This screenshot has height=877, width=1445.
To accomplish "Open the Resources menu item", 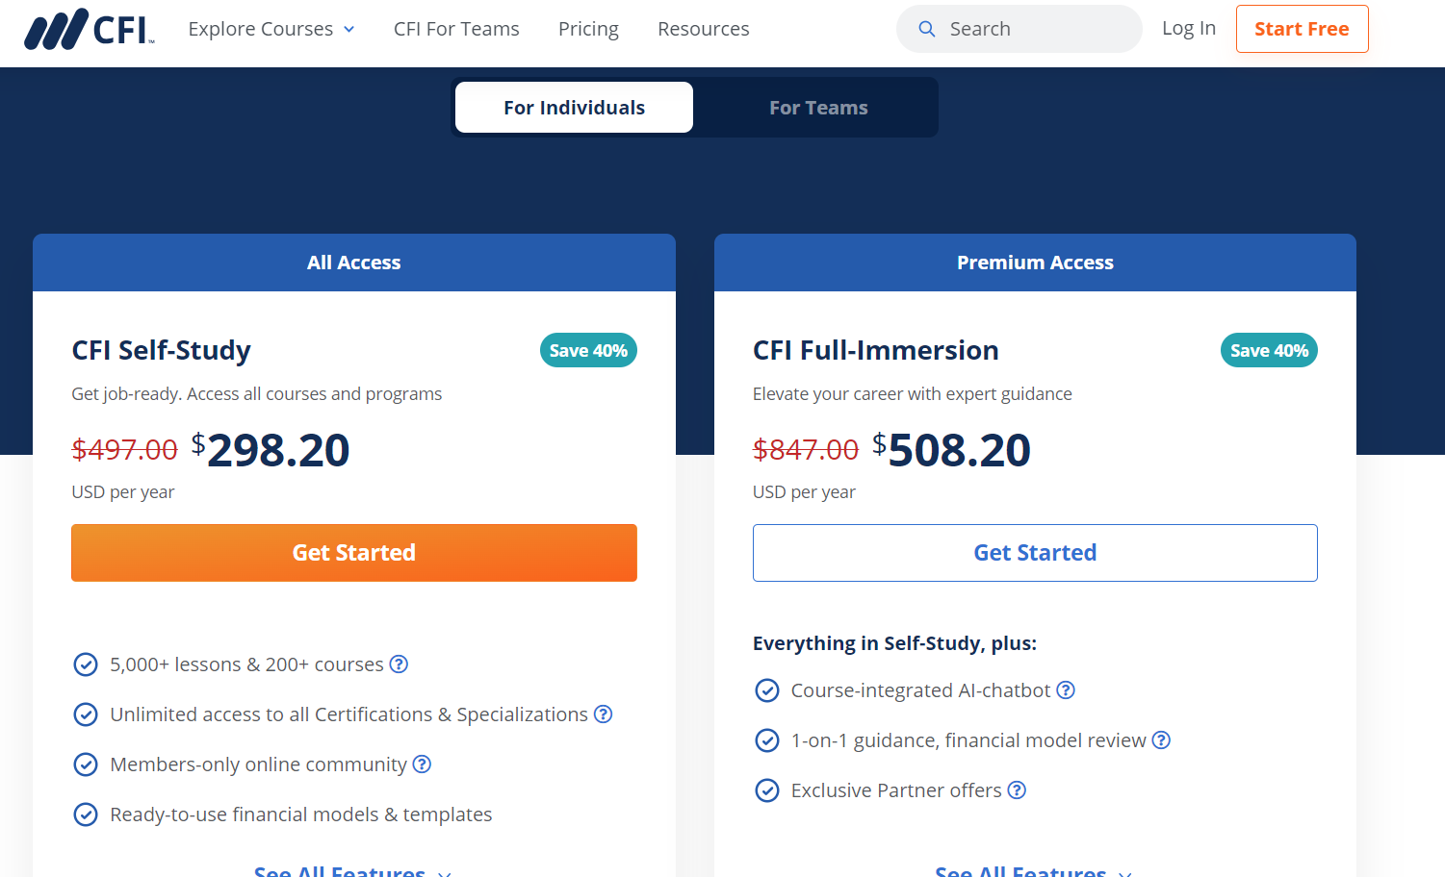I will coord(703,29).
